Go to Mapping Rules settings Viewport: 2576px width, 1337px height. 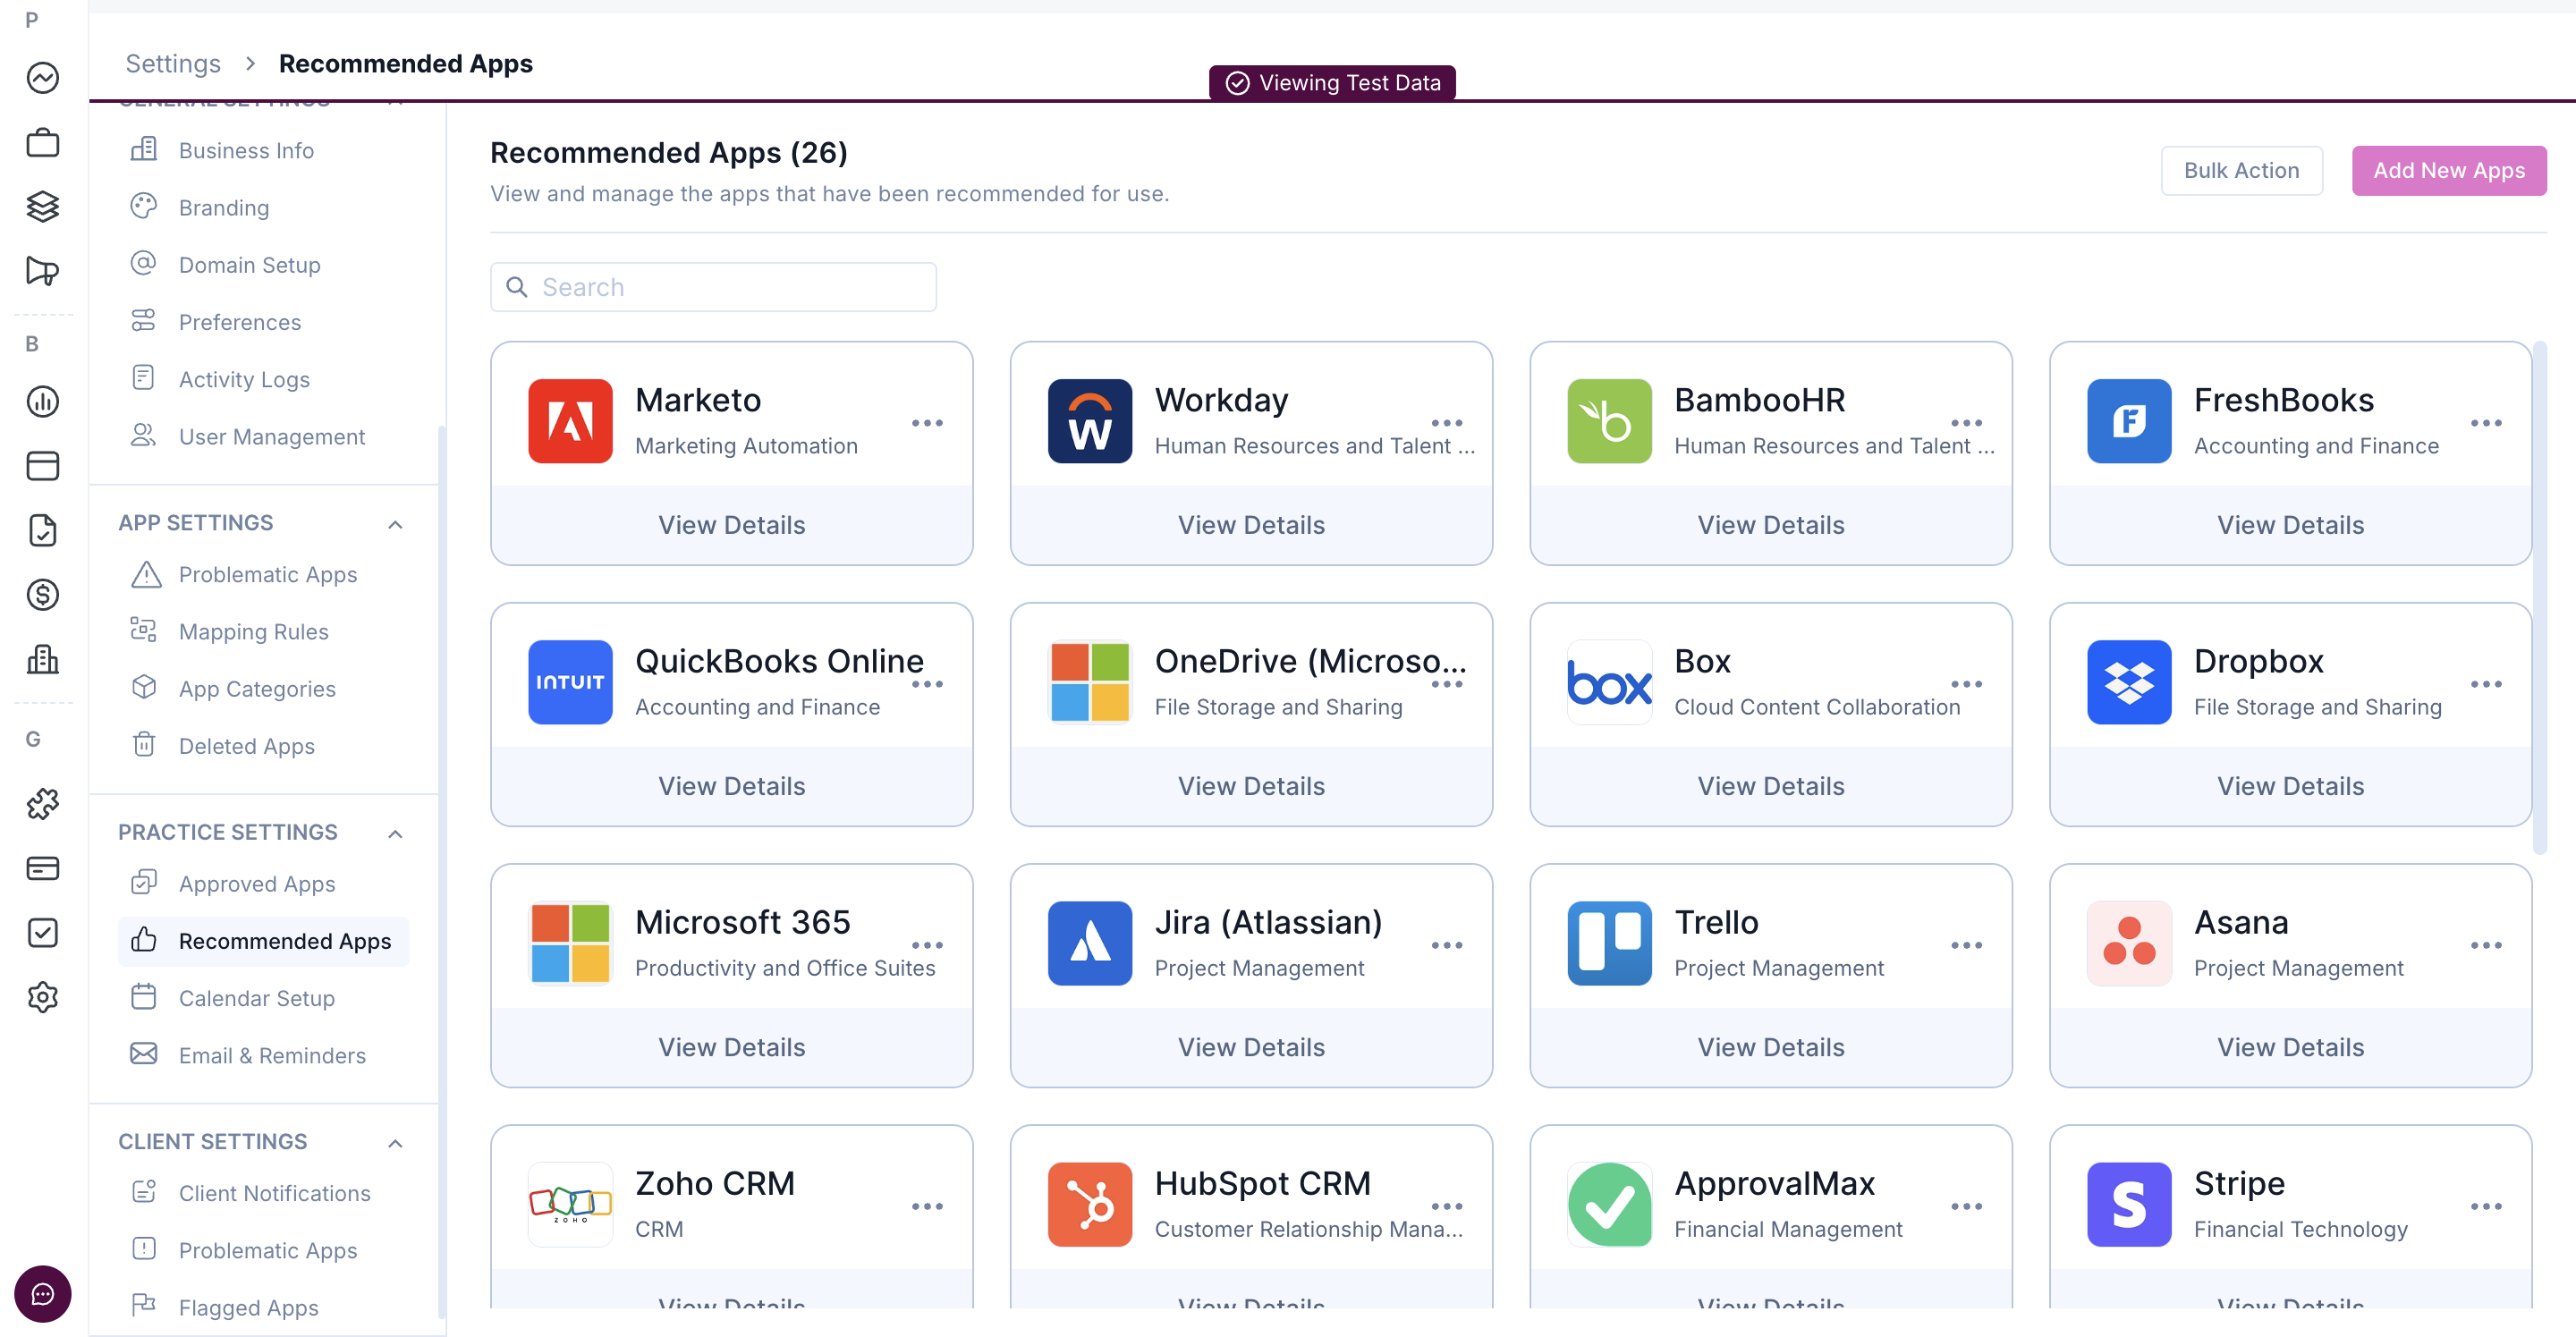[x=253, y=632]
